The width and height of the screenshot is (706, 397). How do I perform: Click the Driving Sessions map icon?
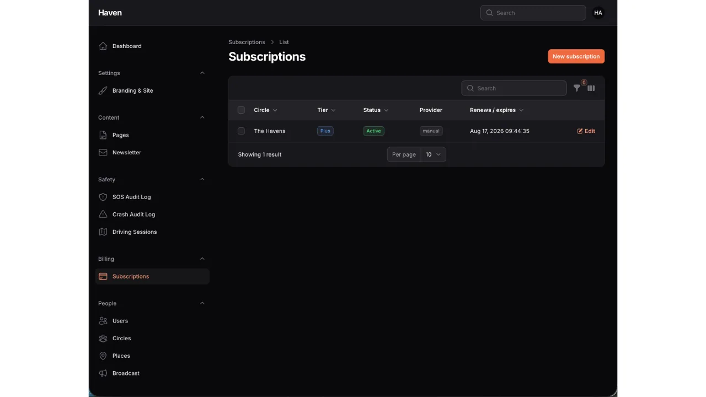pos(103,232)
